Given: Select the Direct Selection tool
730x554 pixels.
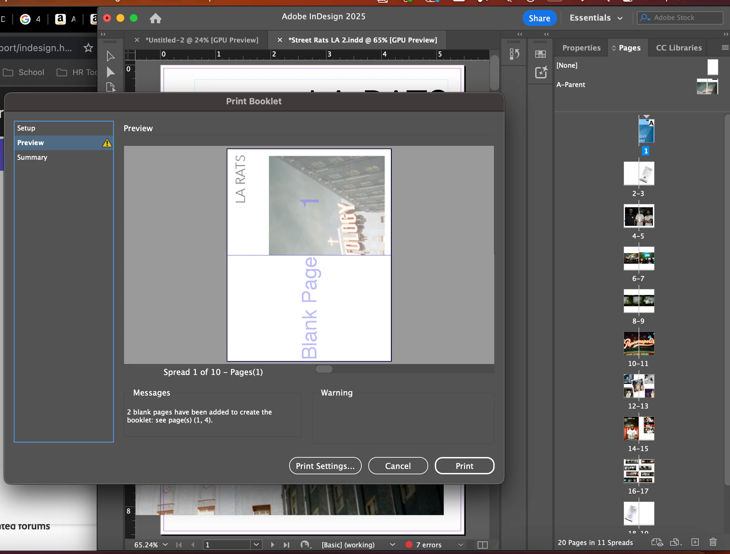Looking at the screenshot, I should [x=110, y=72].
